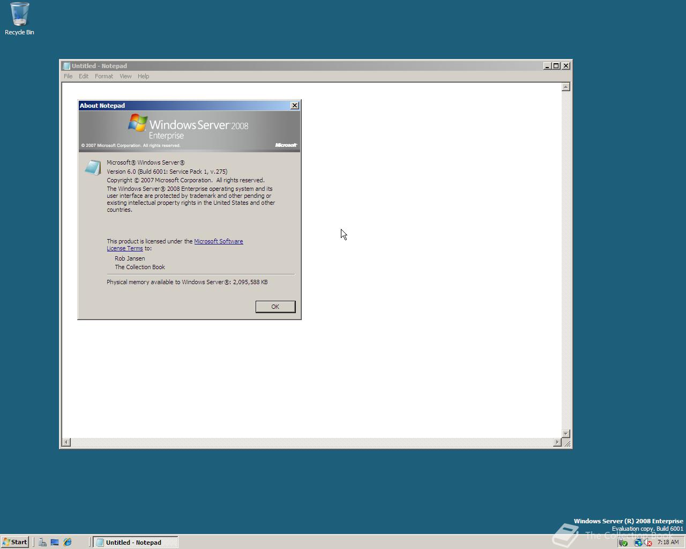This screenshot has height=549, width=686.
Task: Minimize the Notepad window
Action: point(547,66)
